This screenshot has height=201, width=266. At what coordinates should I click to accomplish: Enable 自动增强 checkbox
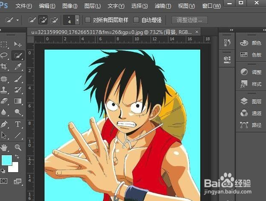tap(136, 20)
